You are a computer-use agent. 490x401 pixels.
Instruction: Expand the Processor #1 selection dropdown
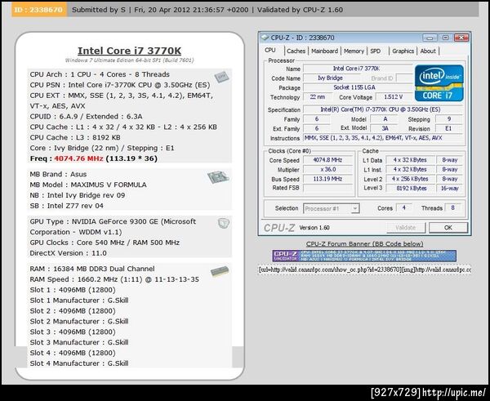tap(354, 208)
